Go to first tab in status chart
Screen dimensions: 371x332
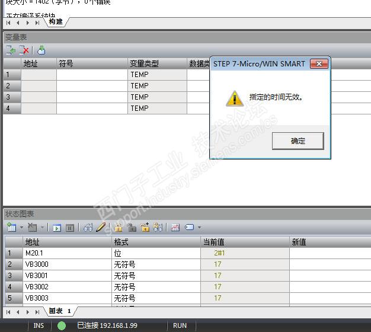tap(8, 312)
